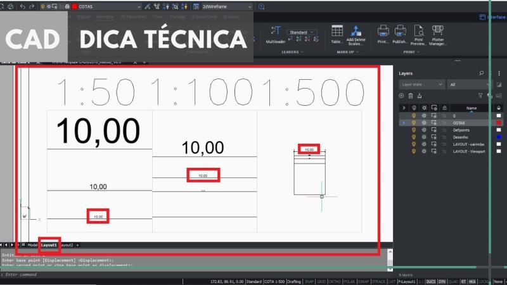This screenshot has height=285, width=507.
Task: Open the Publish tool
Action: 400,35
